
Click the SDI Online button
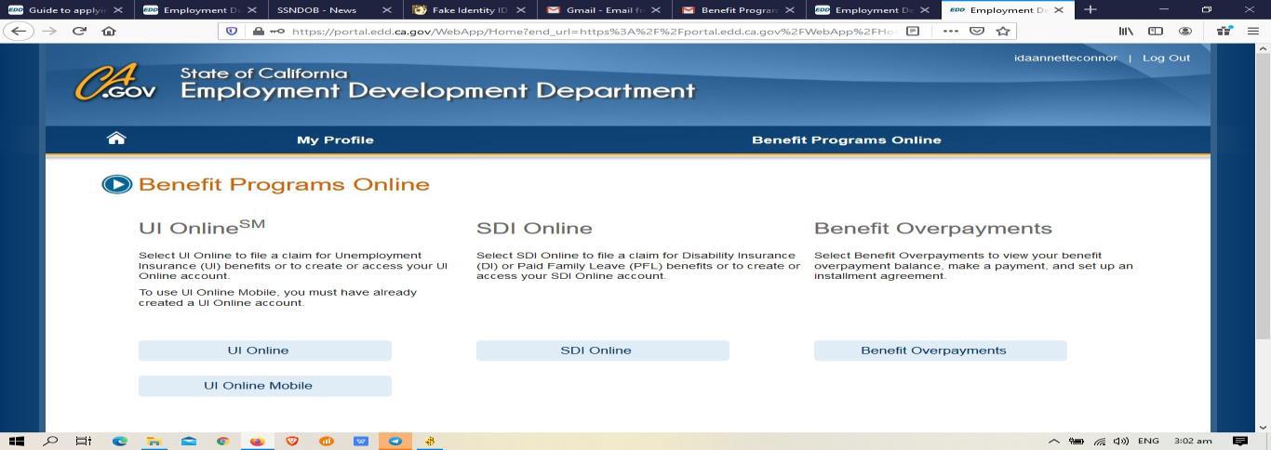(603, 351)
